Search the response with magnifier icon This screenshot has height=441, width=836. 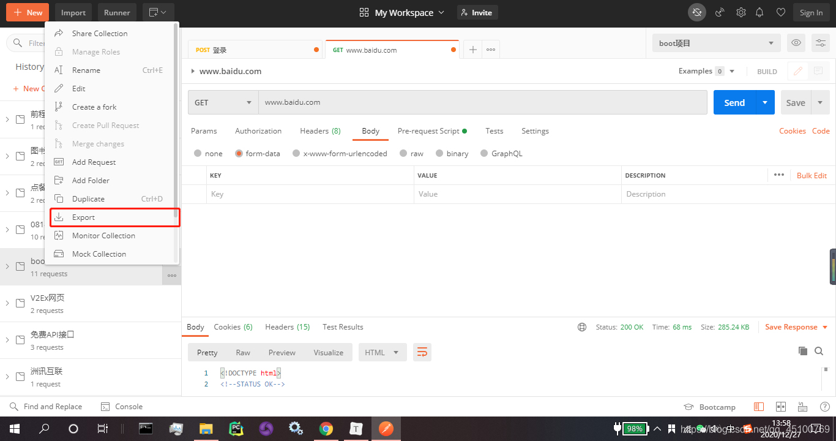pos(819,351)
